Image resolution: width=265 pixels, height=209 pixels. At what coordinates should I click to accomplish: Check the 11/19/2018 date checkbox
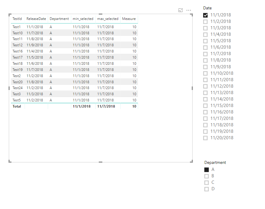tap(205, 131)
